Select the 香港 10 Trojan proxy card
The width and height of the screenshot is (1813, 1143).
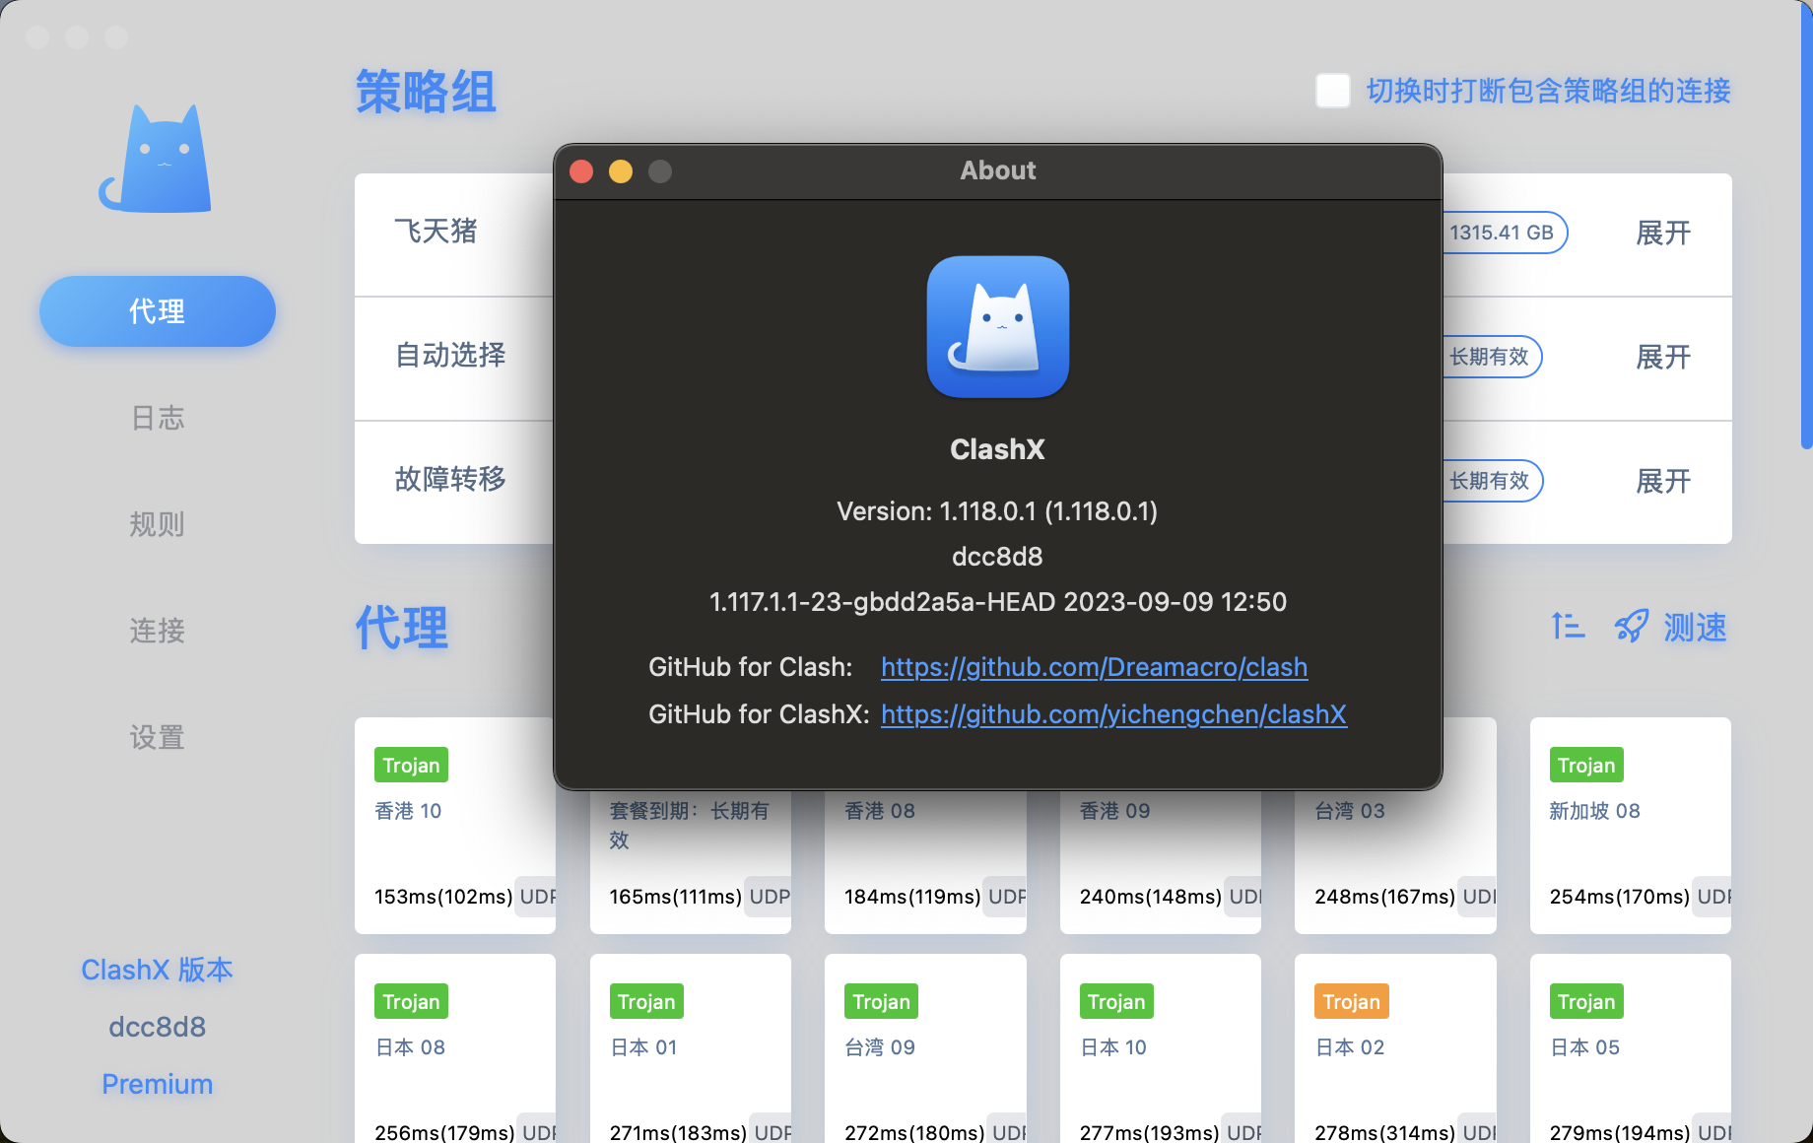(x=454, y=826)
